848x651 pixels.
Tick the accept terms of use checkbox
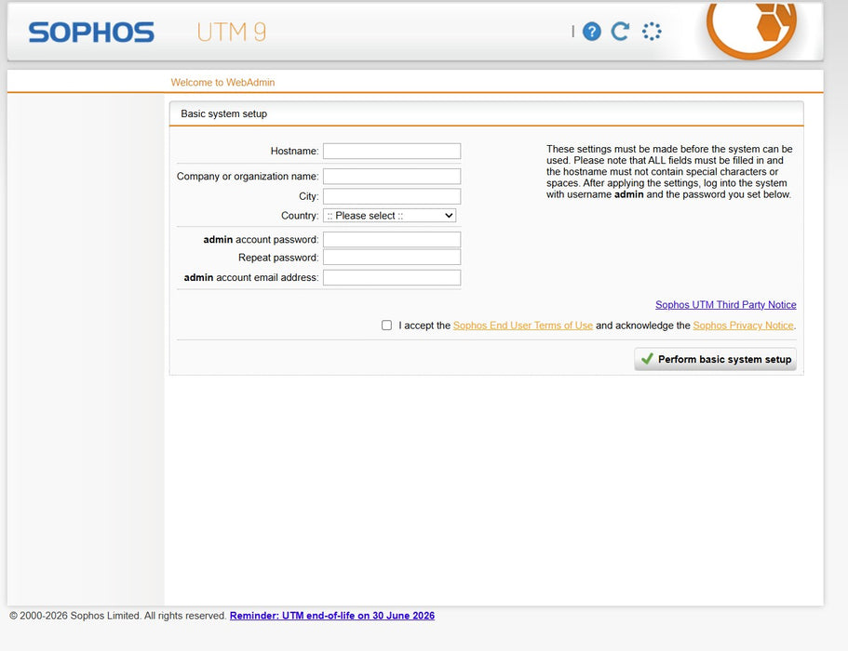point(386,325)
